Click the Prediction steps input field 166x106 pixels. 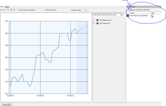(x=83, y=10)
